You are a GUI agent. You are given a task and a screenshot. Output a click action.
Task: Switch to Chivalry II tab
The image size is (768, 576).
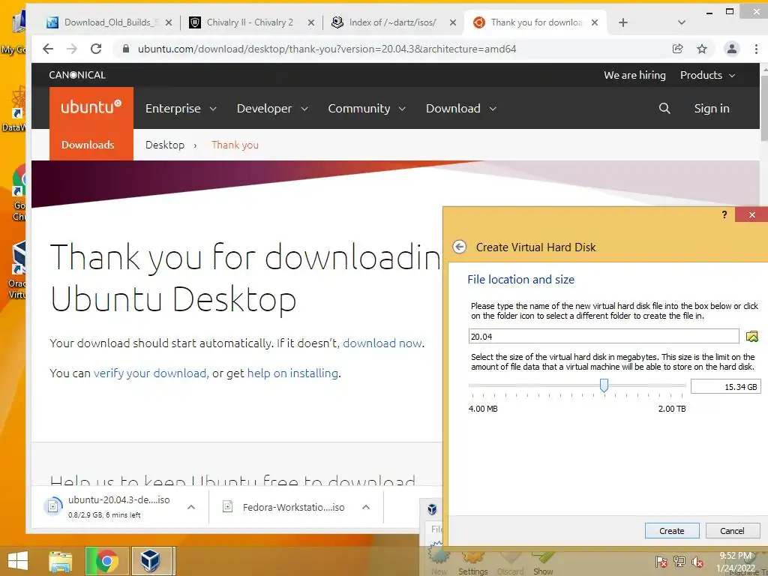250,22
